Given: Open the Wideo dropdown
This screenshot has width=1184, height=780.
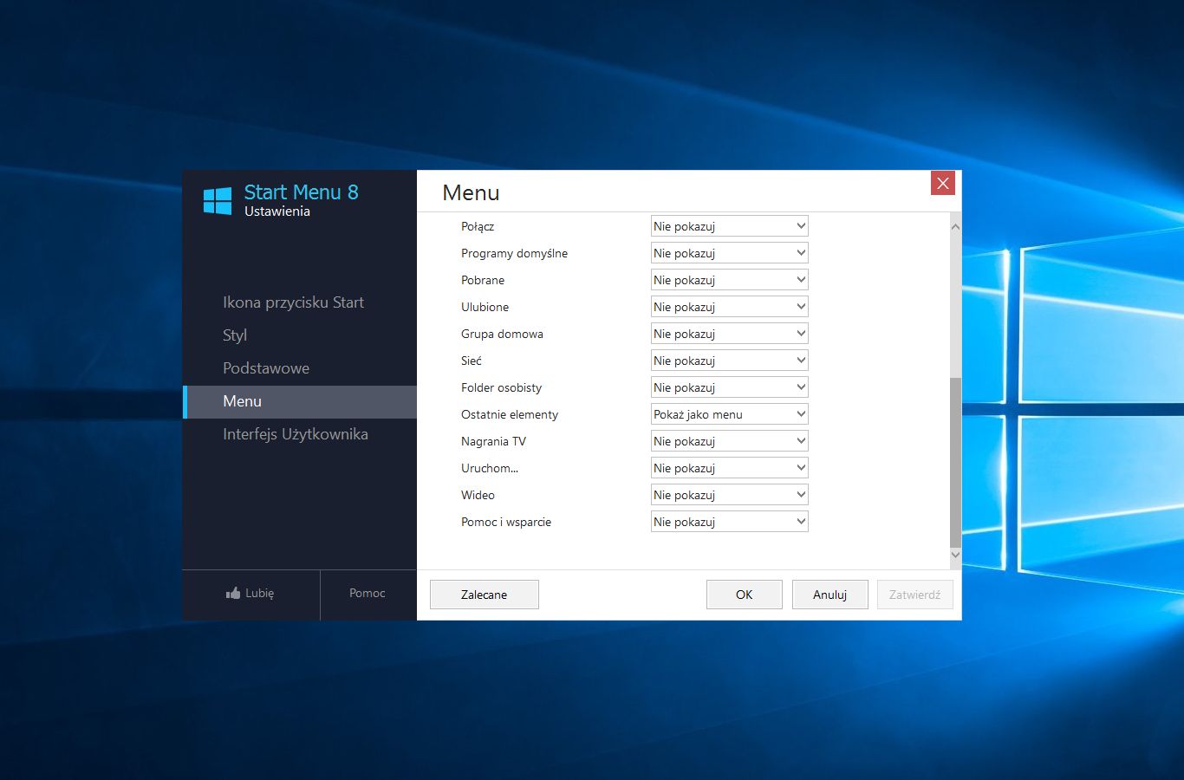Looking at the screenshot, I should tap(729, 495).
